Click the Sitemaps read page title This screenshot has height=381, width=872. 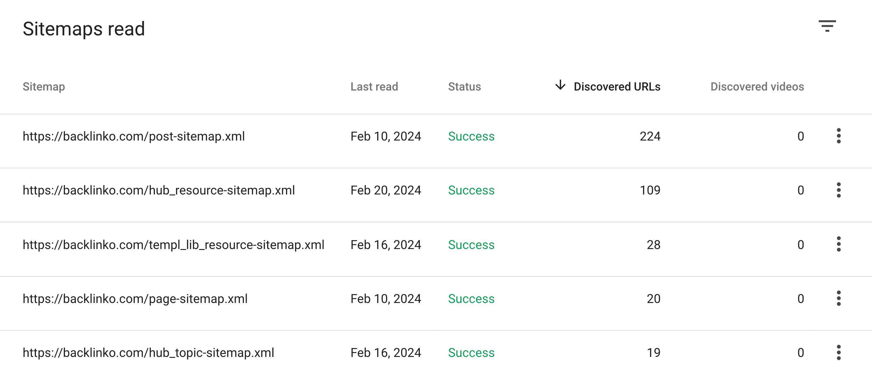(x=84, y=28)
